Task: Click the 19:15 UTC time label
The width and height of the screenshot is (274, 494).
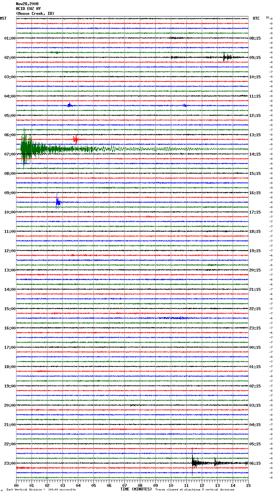Action: pos(255,251)
